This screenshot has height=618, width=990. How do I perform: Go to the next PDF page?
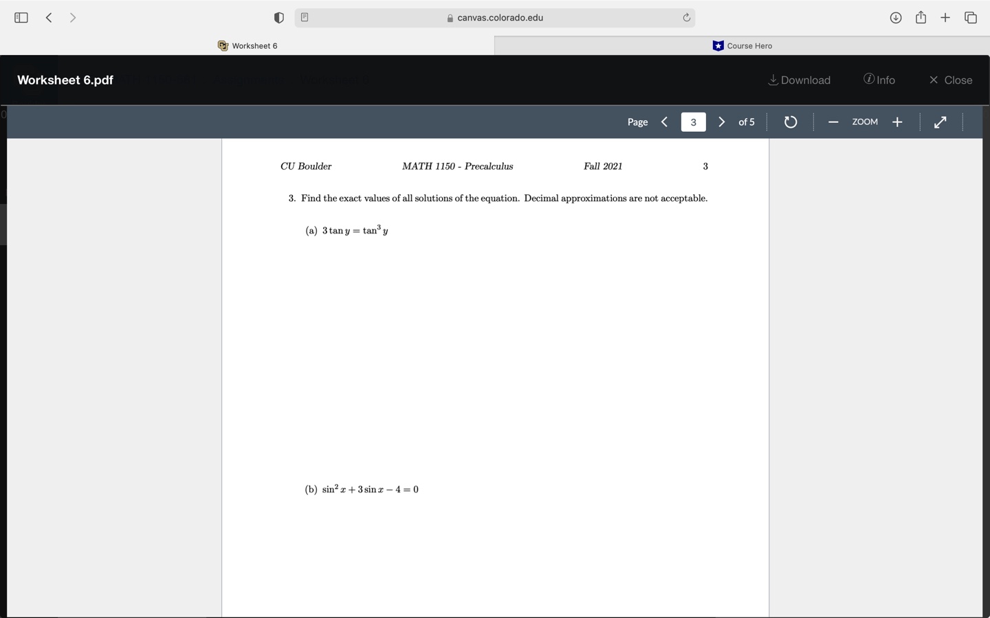tap(721, 122)
